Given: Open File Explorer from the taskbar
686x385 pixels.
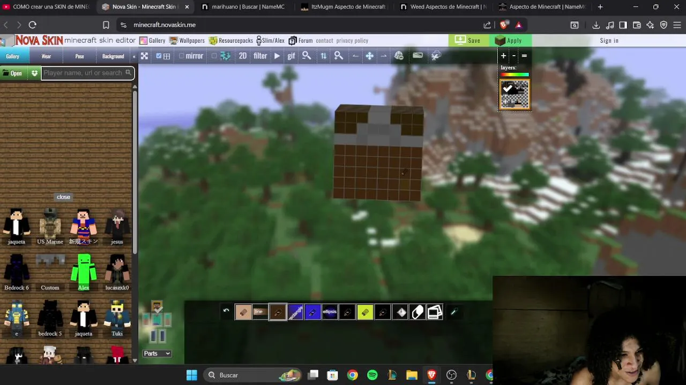Looking at the screenshot, I should 412,375.
